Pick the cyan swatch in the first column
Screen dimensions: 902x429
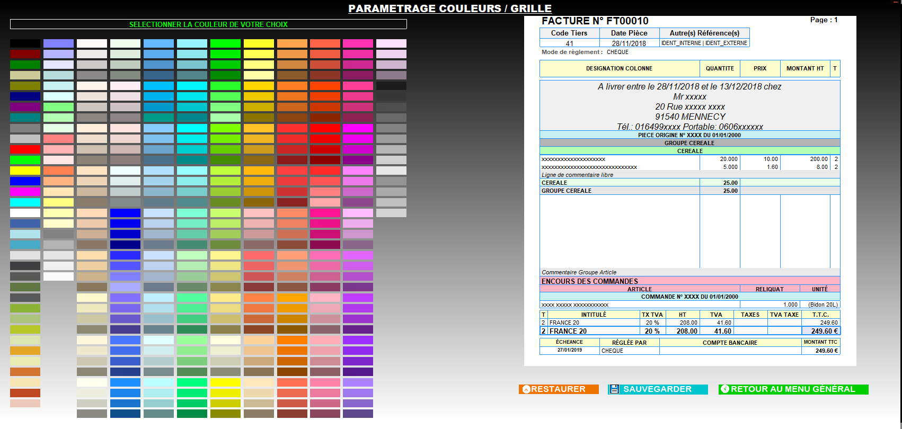tap(25, 202)
